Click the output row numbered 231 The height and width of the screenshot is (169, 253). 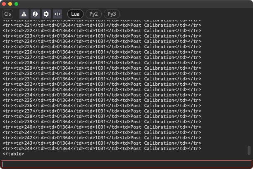coord(102,79)
